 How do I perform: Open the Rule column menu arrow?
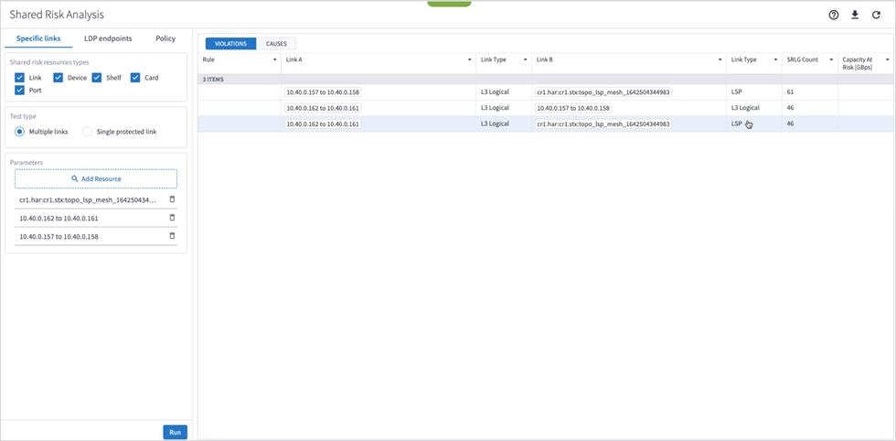[275, 59]
